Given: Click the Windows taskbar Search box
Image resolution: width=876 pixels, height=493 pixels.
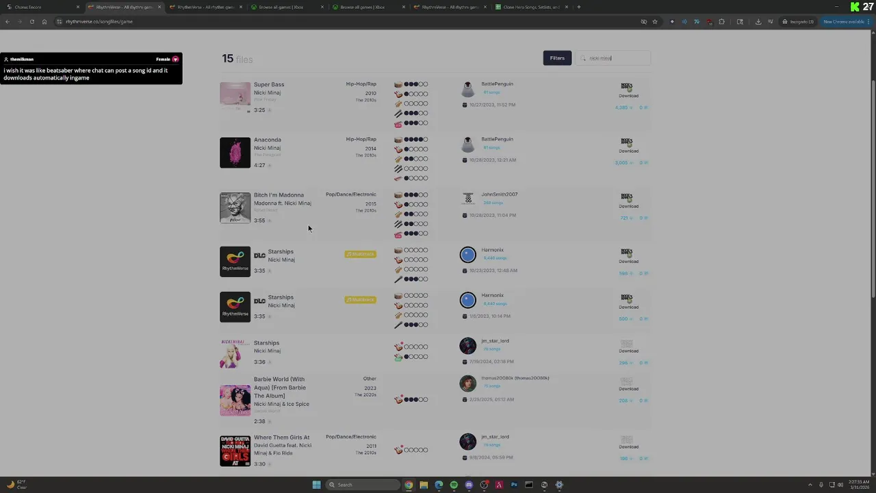Looking at the screenshot, I should pyautogui.click(x=363, y=485).
